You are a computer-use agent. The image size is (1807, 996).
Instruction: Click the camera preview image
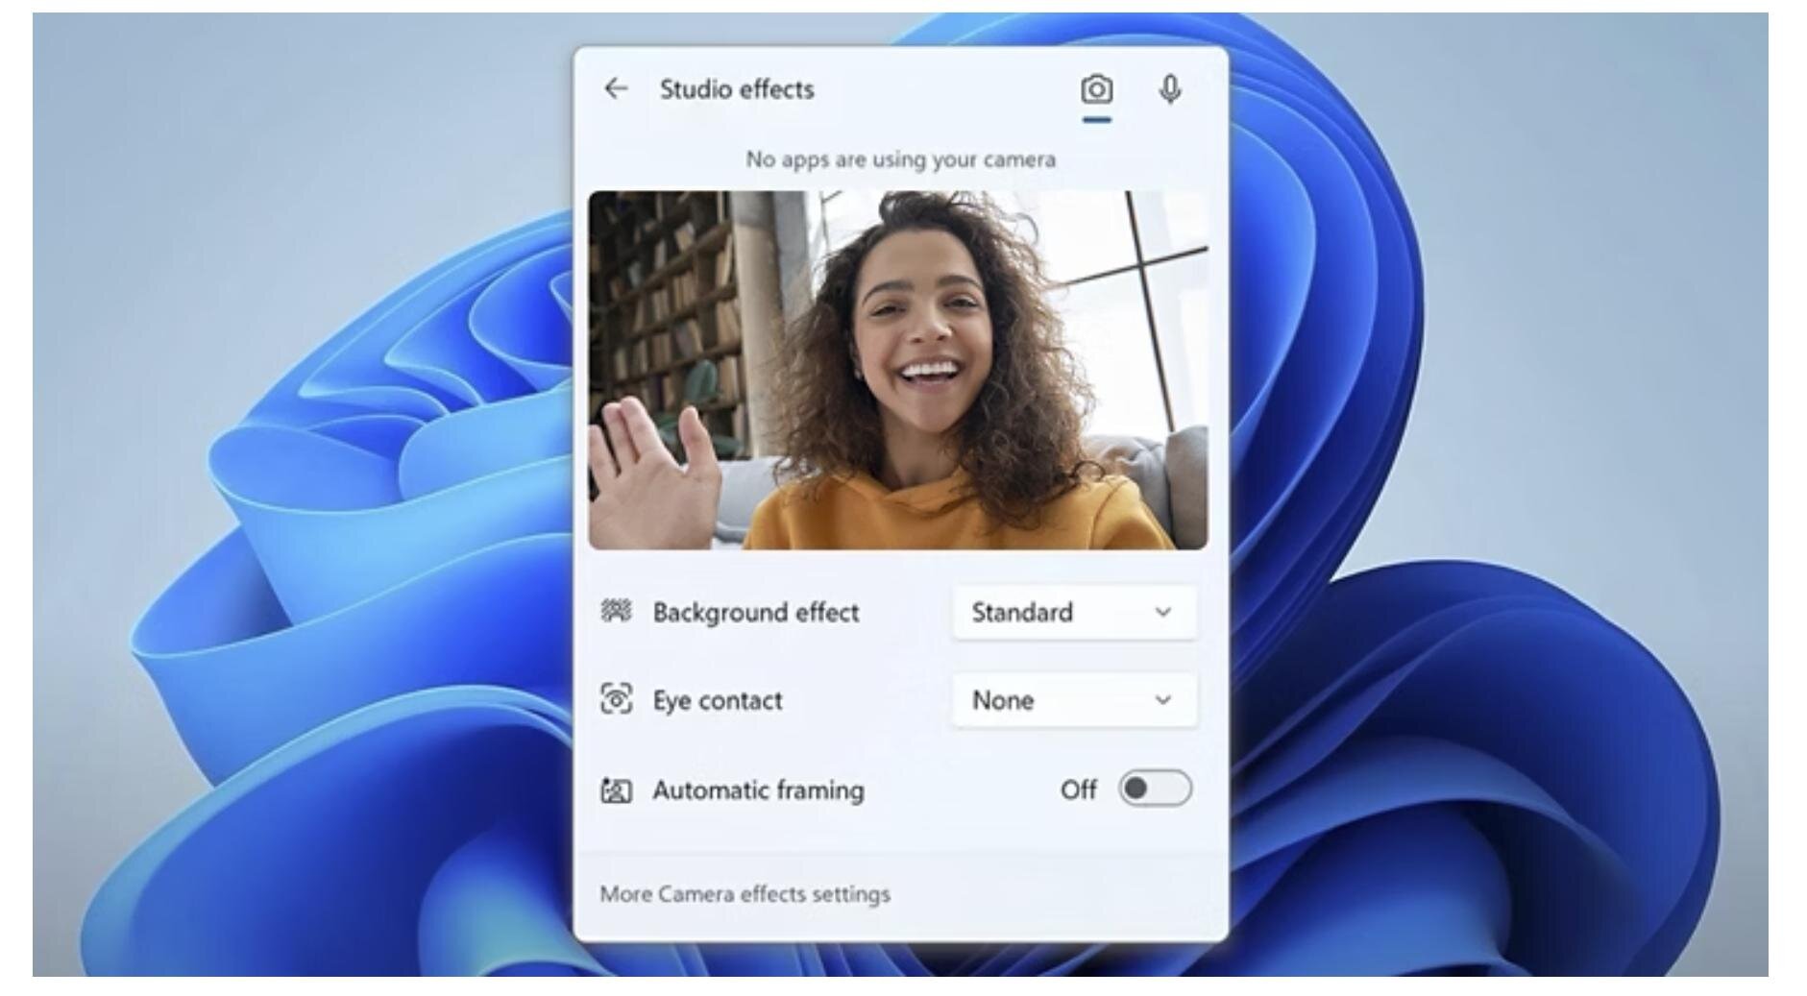point(898,371)
